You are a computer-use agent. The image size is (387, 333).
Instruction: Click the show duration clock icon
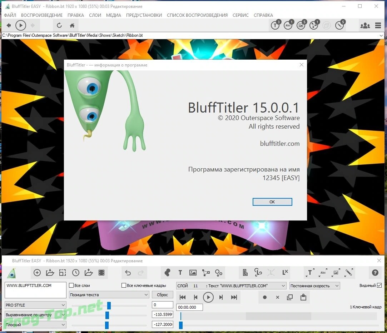[75, 273]
